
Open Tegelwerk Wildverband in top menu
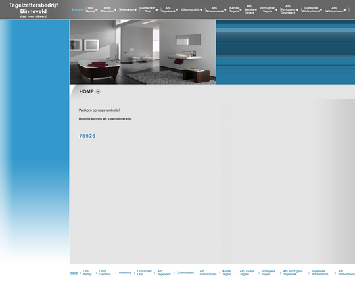click(x=310, y=9)
